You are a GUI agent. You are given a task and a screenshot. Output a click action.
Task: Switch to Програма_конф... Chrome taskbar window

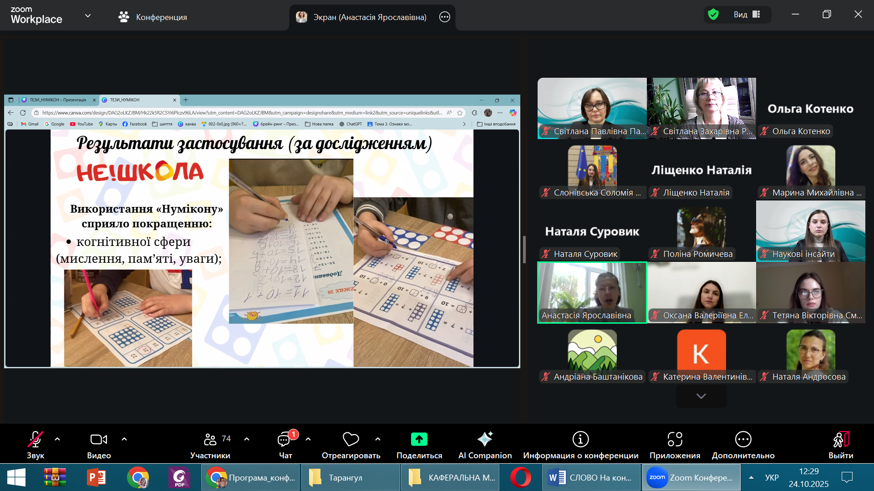(x=251, y=477)
